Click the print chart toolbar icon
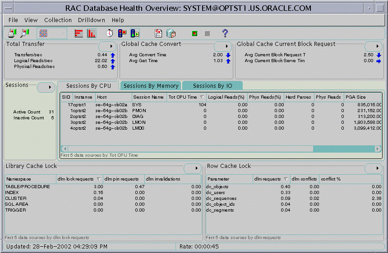This screenshot has height=253, width=388. 12,33
